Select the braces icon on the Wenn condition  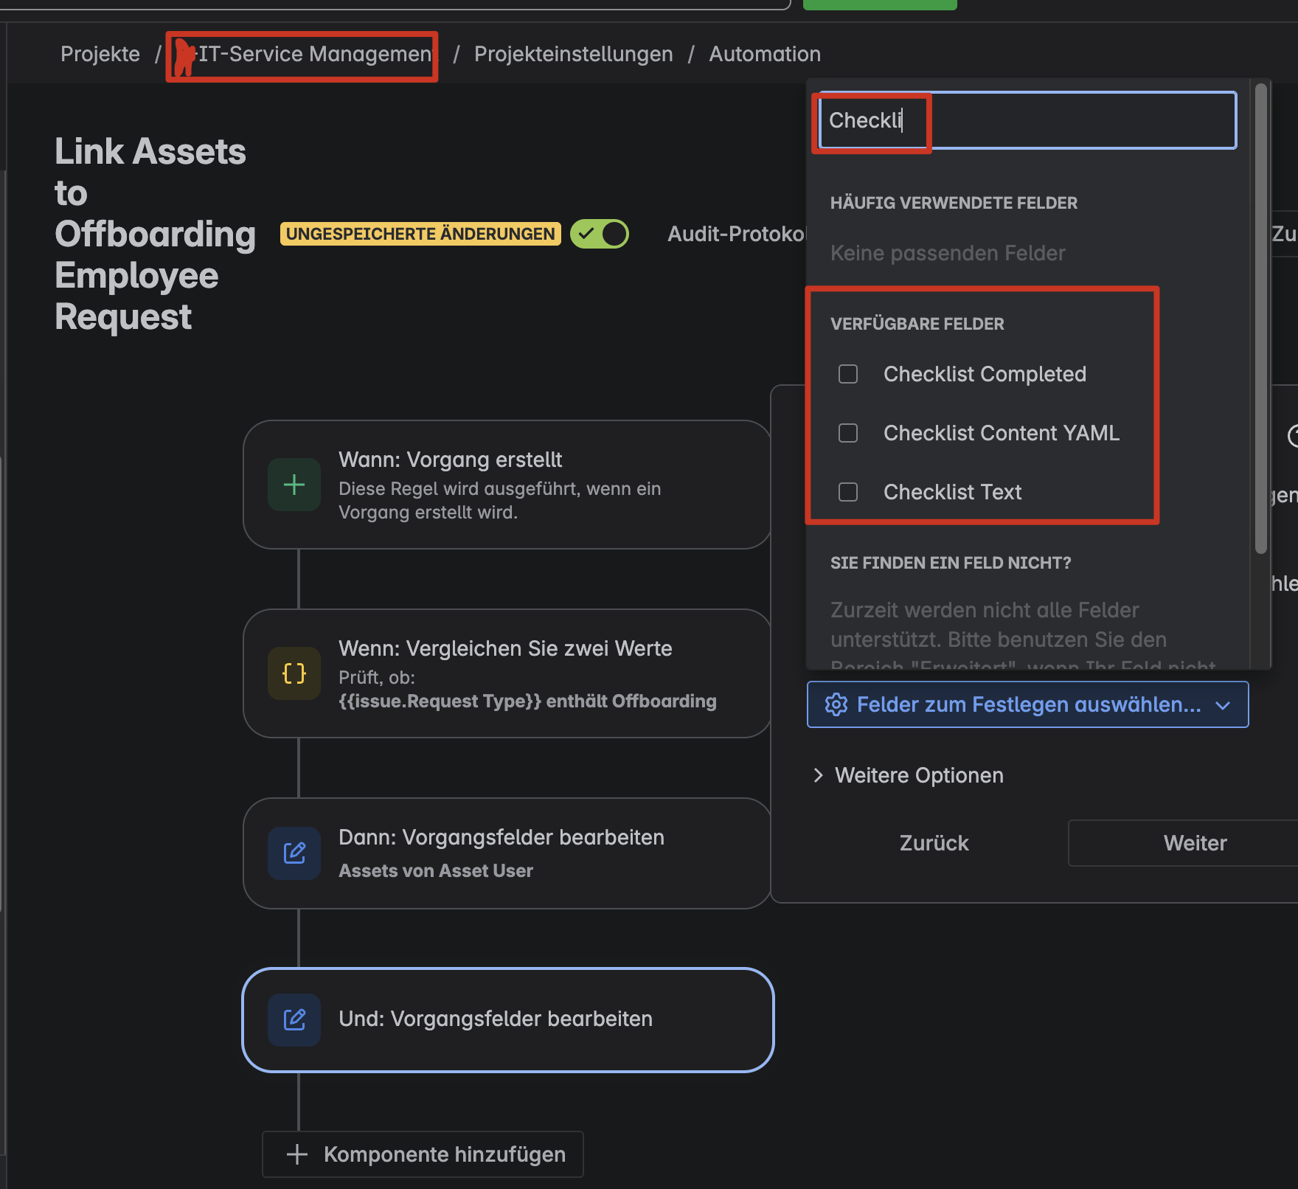pos(294,673)
